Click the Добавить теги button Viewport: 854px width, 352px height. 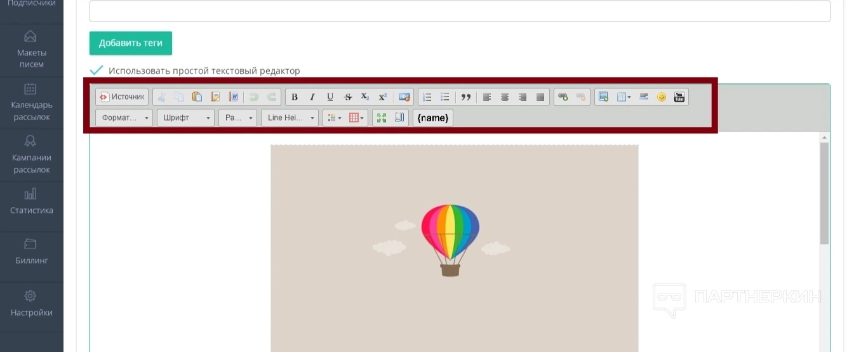[x=131, y=43]
